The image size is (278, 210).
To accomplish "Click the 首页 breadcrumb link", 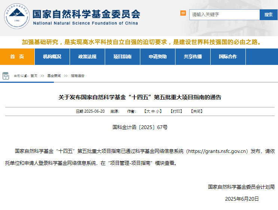I will point(34,76).
